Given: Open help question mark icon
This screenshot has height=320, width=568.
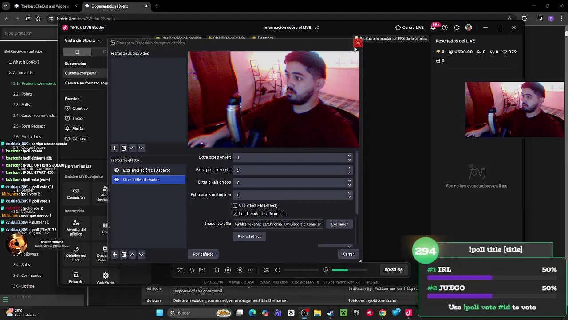Looking at the screenshot, I should click(445, 28).
